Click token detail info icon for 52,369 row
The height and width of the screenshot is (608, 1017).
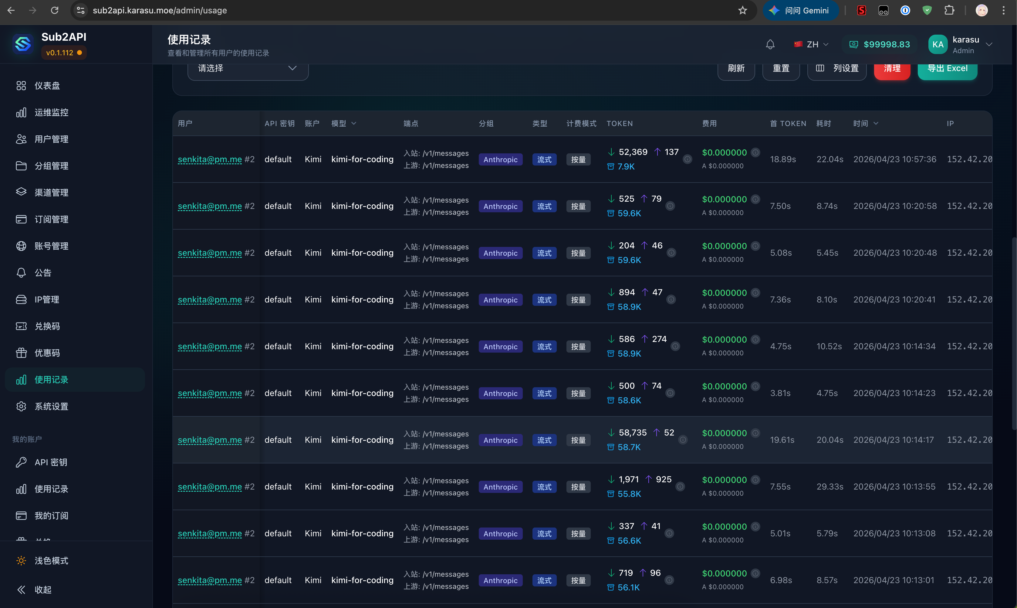tap(688, 159)
